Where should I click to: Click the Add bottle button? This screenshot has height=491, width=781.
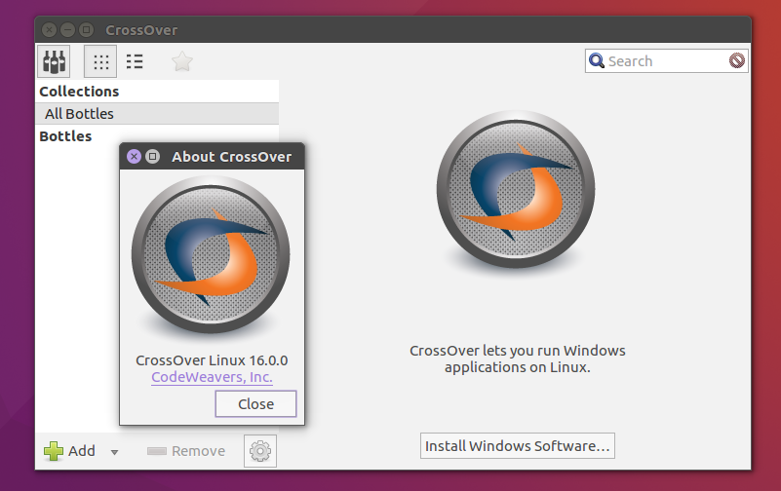70,451
